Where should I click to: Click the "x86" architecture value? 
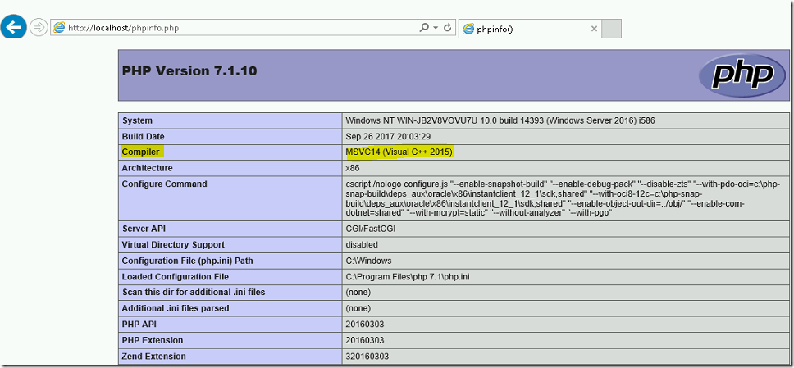click(353, 168)
